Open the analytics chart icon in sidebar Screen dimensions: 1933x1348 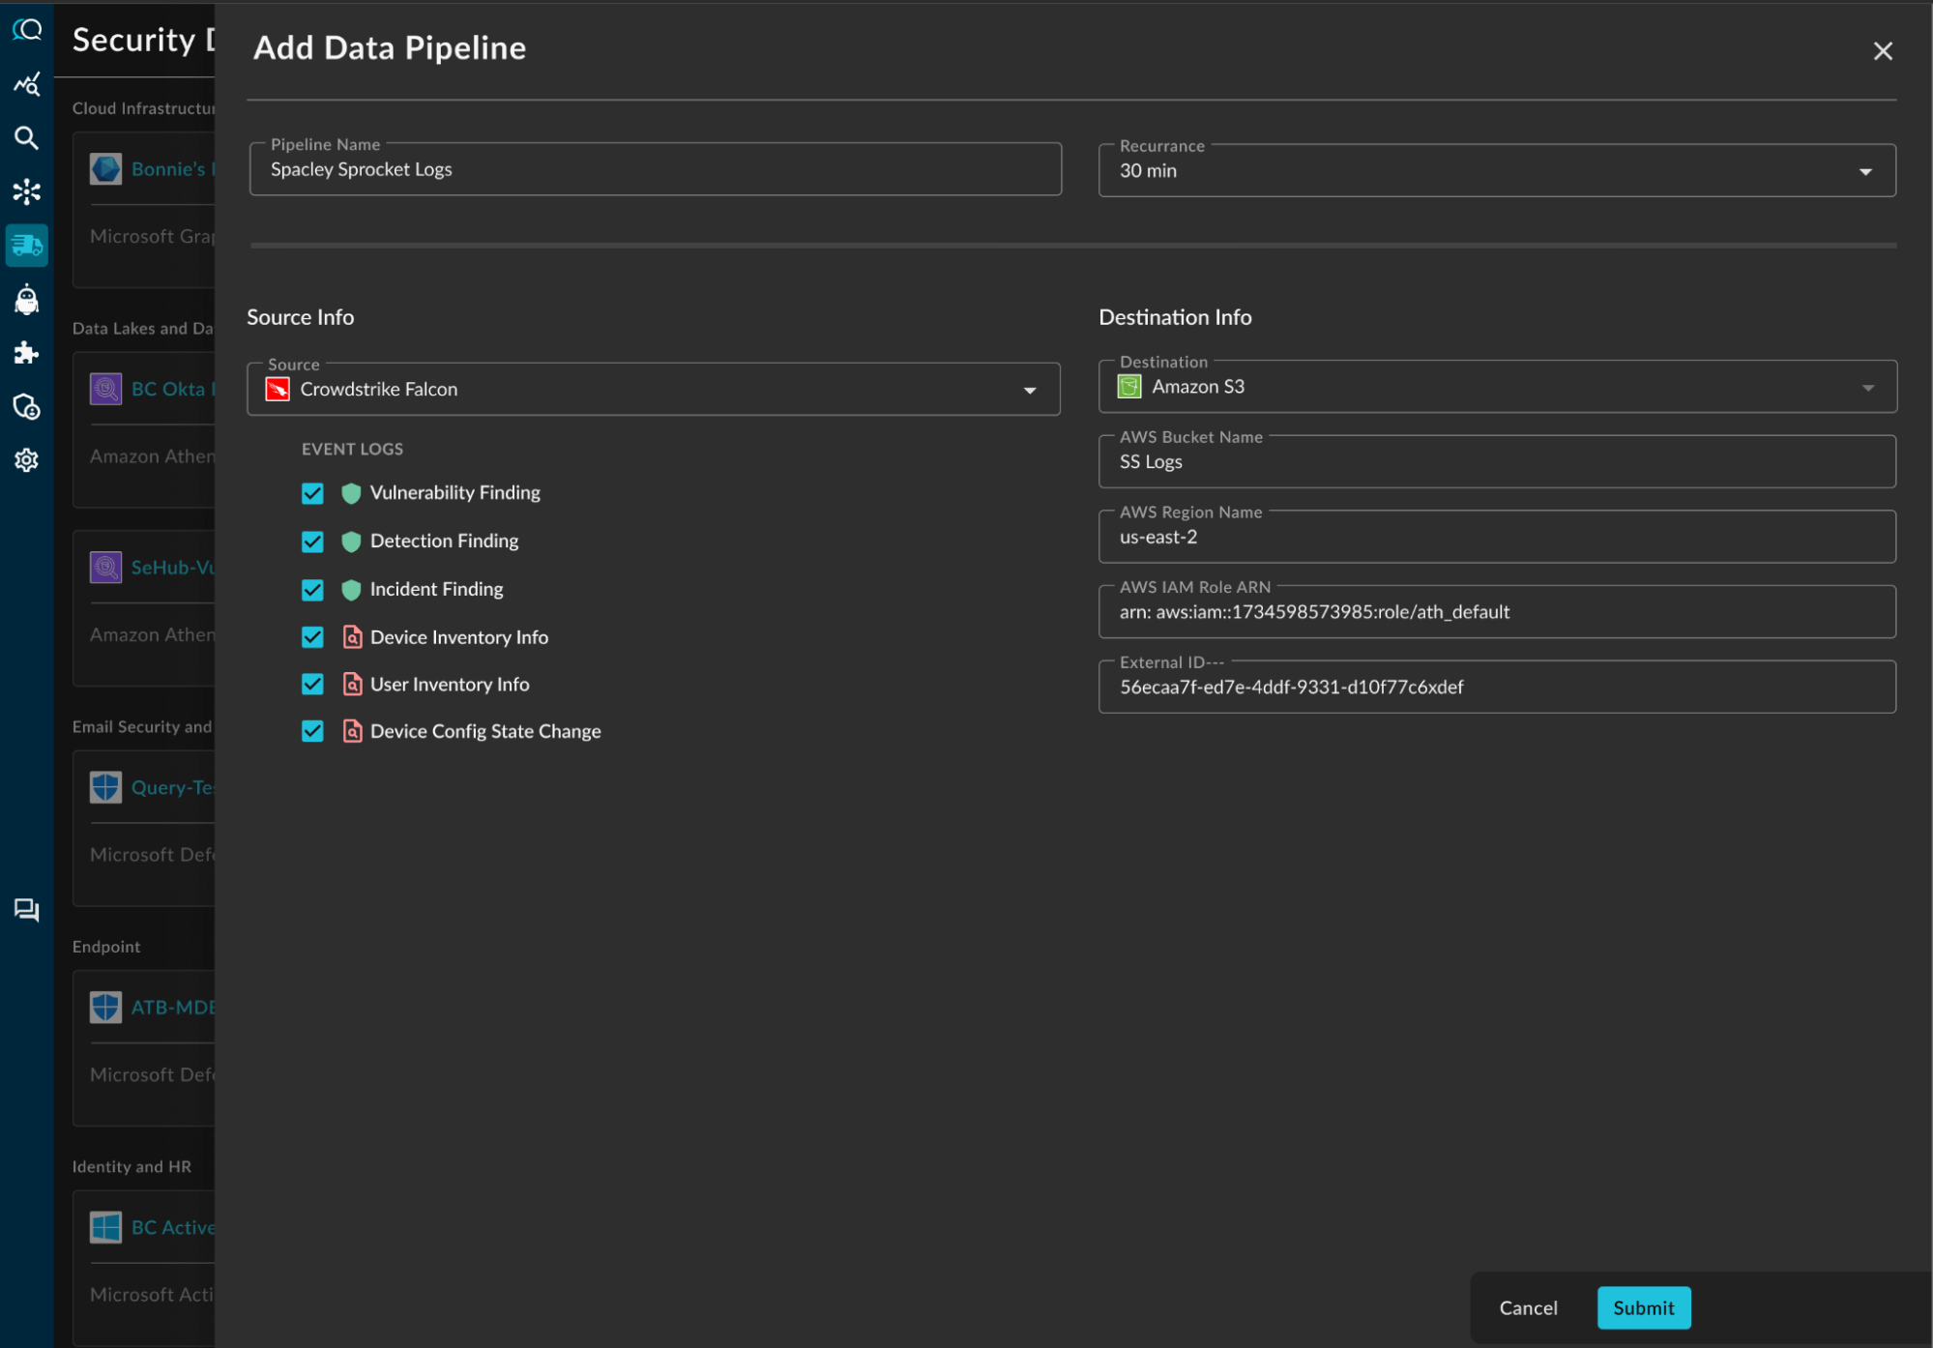[x=26, y=84]
